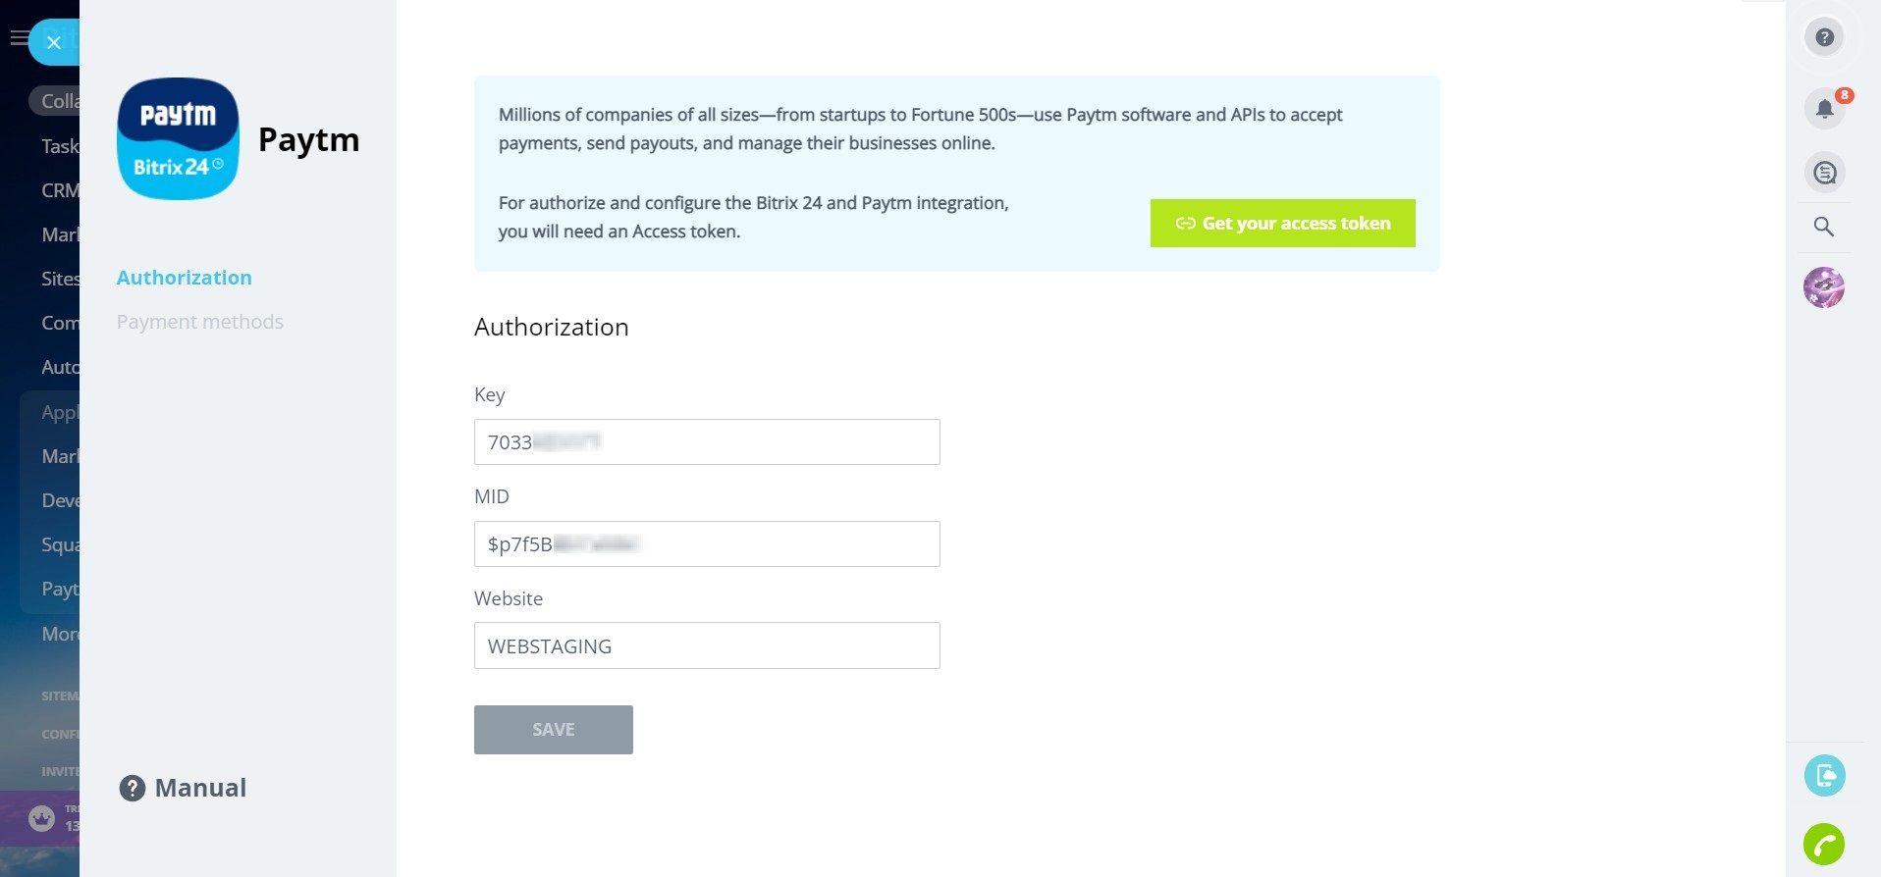
Task: Open the chat messages icon below bell
Action: 1824,173
